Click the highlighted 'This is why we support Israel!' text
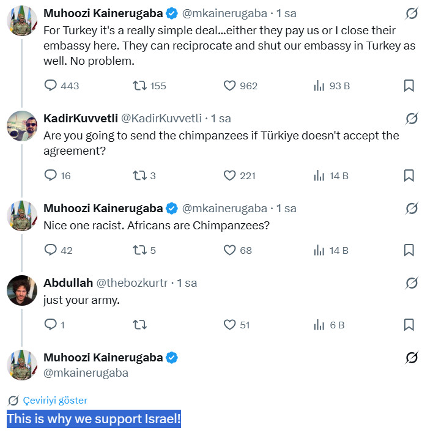Image resolution: width=422 pixels, height=436 pixels. [94, 419]
